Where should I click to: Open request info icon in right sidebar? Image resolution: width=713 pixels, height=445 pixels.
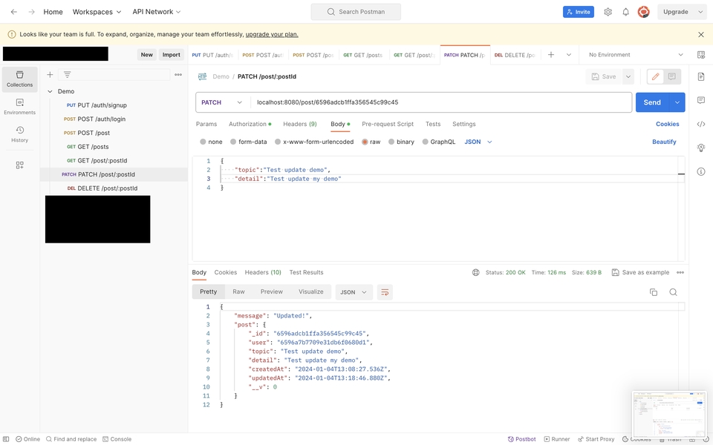[x=700, y=171]
